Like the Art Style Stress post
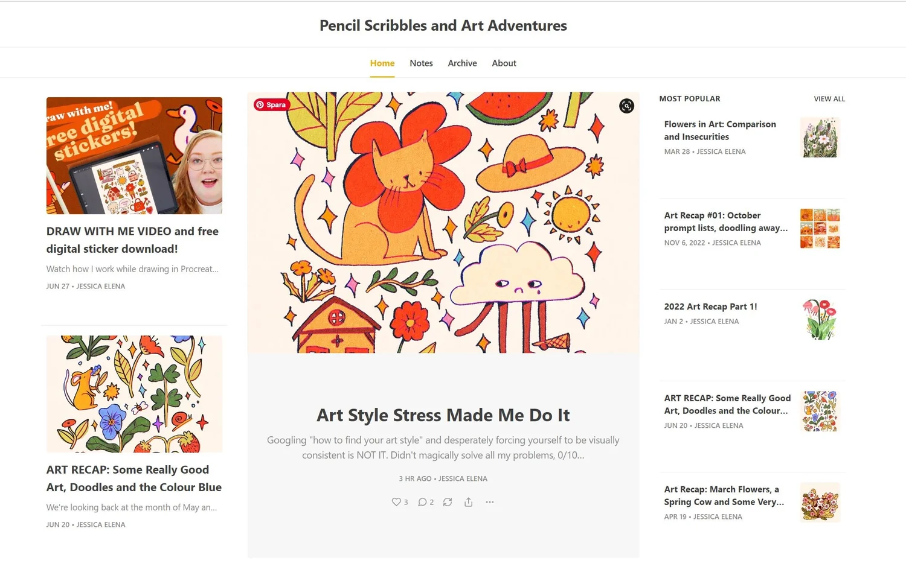This screenshot has width=906, height=572. pos(399,502)
